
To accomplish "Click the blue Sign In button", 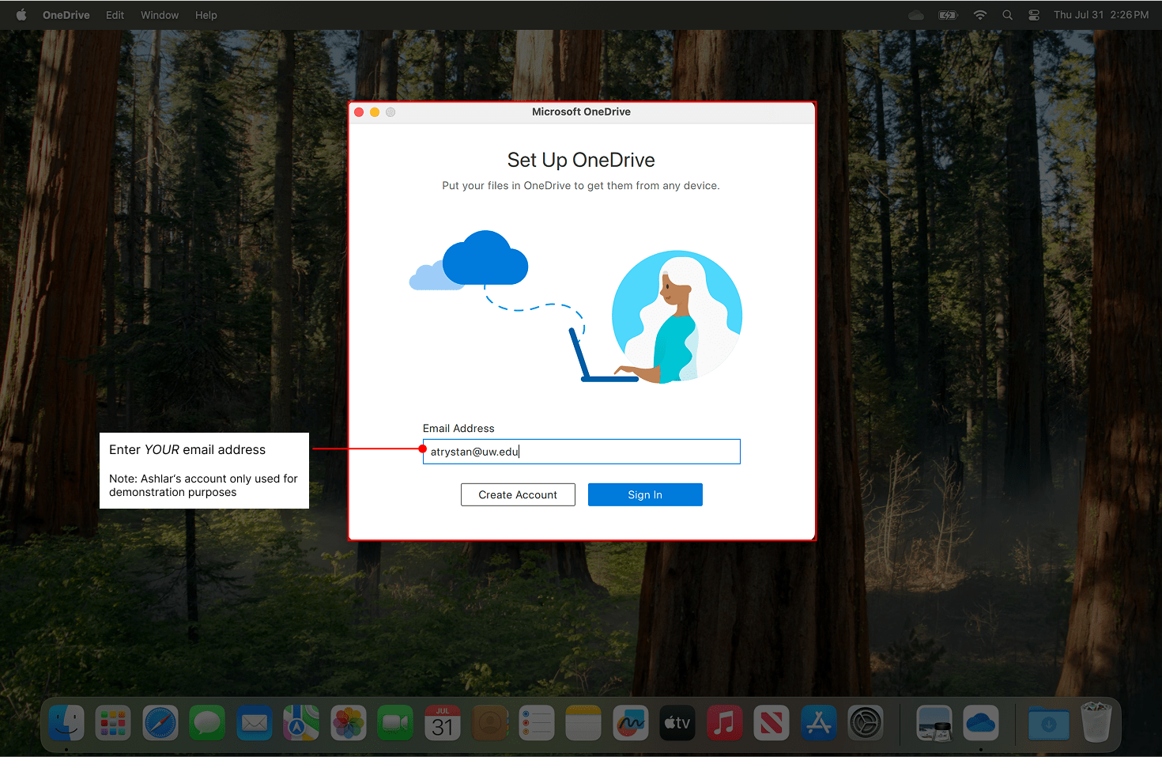I will pyautogui.click(x=645, y=494).
